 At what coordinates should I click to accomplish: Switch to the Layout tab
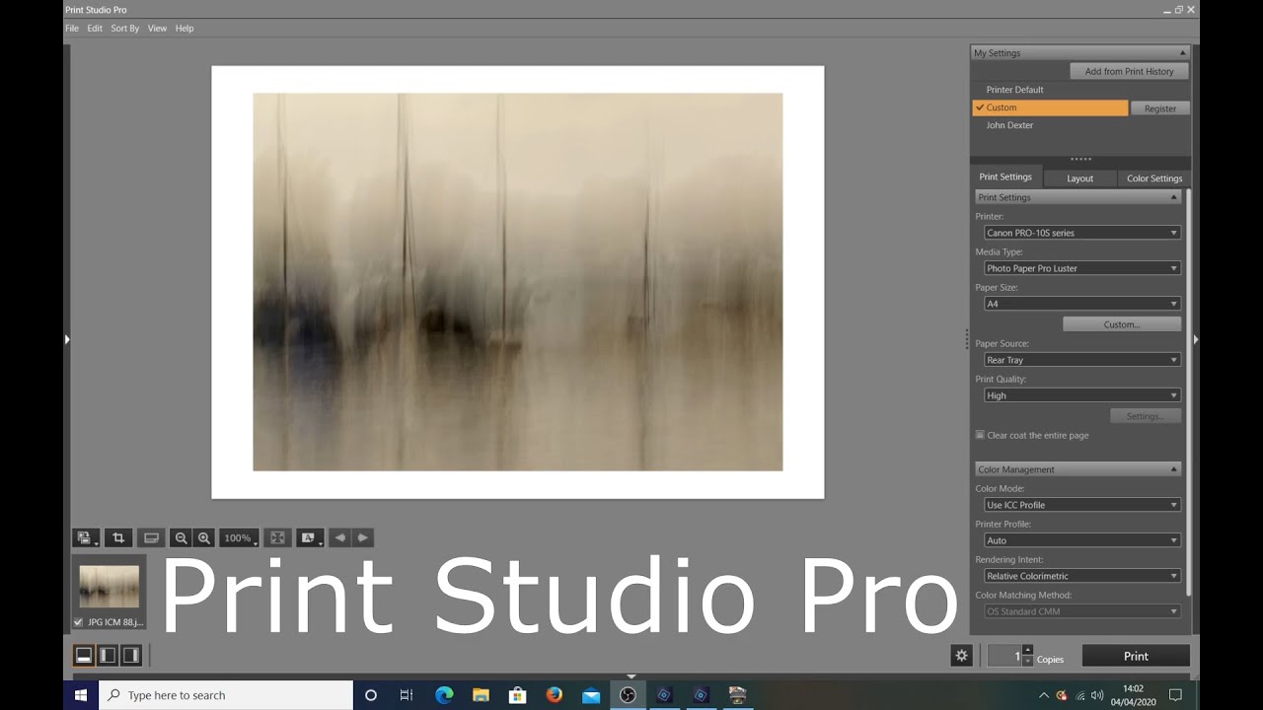click(1079, 178)
